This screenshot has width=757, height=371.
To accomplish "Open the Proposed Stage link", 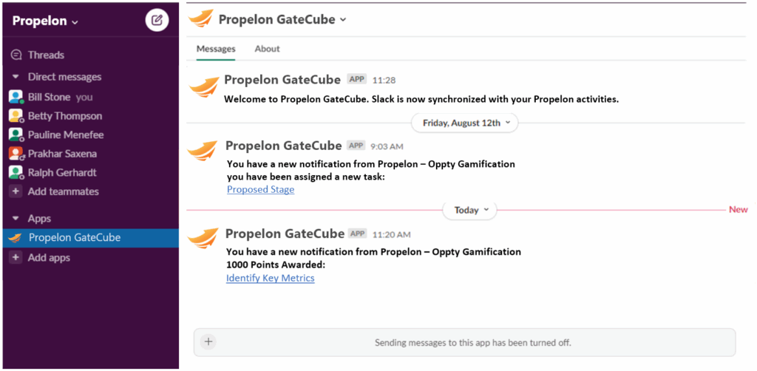I will point(261,190).
